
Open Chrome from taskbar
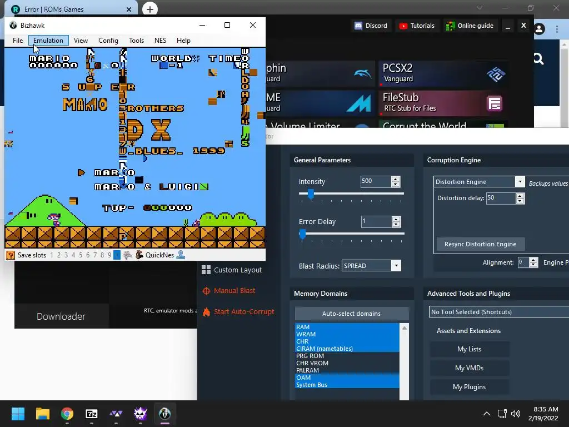coord(67,414)
